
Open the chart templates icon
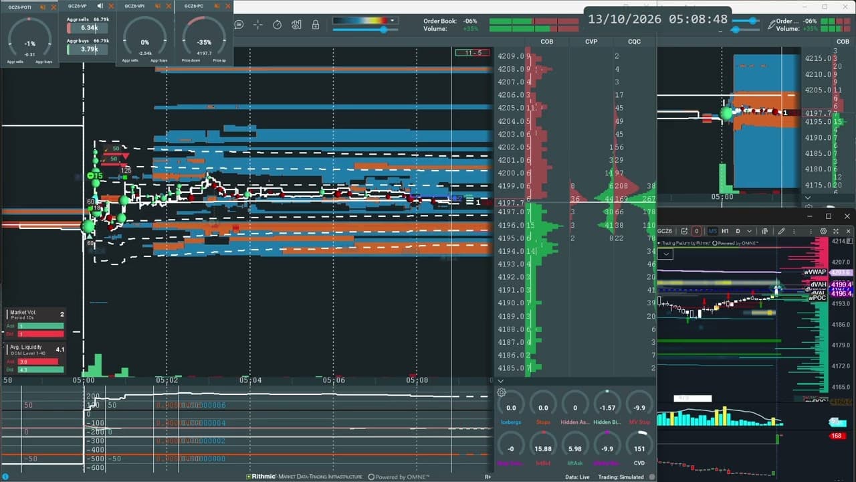click(x=765, y=231)
